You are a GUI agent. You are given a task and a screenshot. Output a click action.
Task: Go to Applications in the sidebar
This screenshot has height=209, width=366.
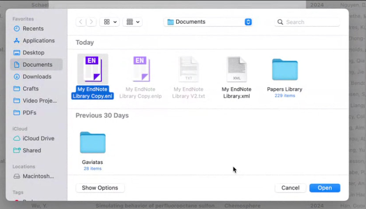38,40
